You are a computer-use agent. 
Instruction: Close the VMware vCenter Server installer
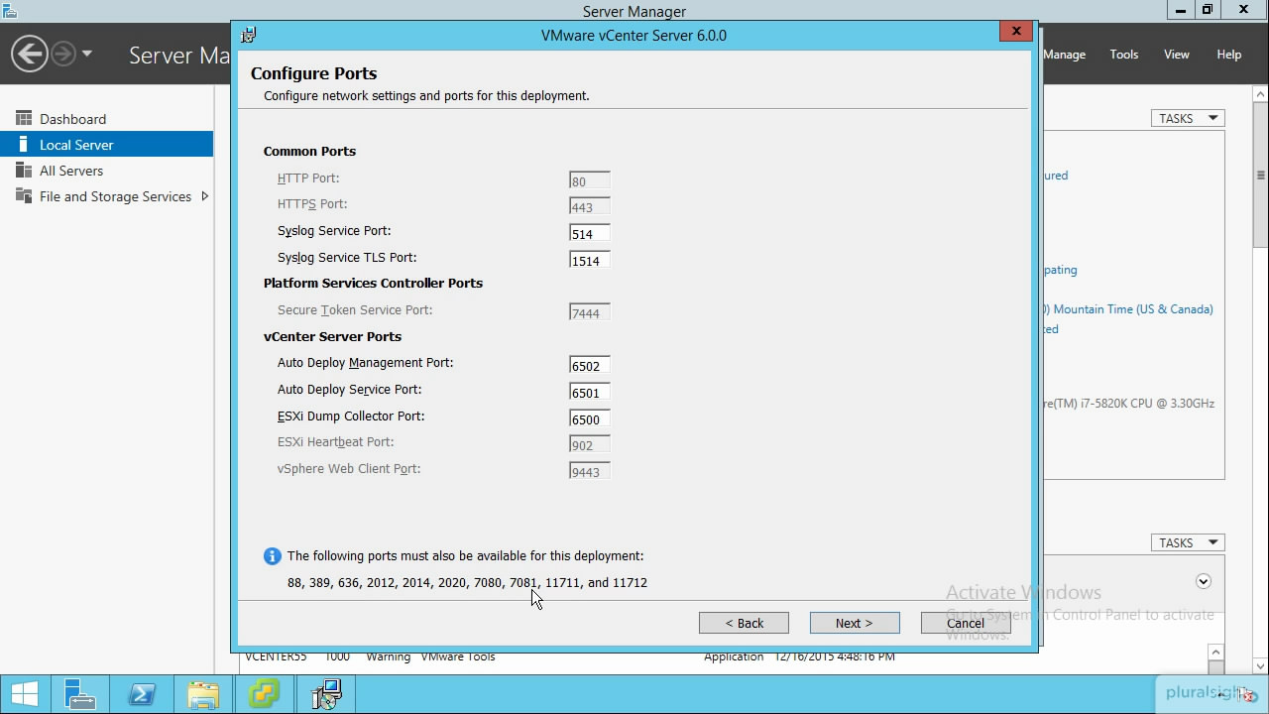pyautogui.click(x=1016, y=32)
